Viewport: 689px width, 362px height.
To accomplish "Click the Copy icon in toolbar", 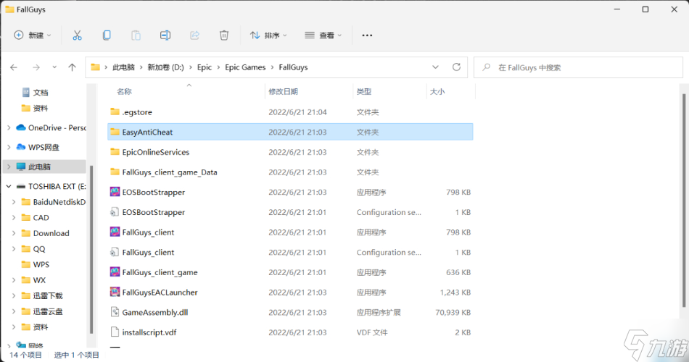I will pyautogui.click(x=107, y=35).
